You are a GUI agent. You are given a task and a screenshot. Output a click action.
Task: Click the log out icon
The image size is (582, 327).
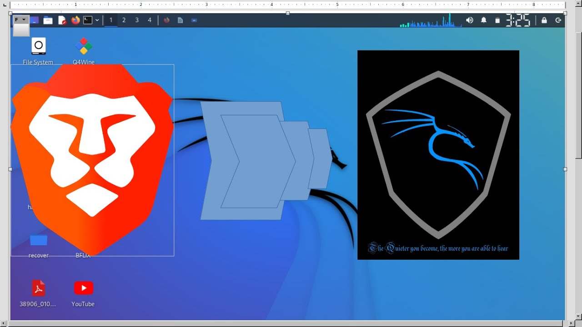pyautogui.click(x=558, y=20)
